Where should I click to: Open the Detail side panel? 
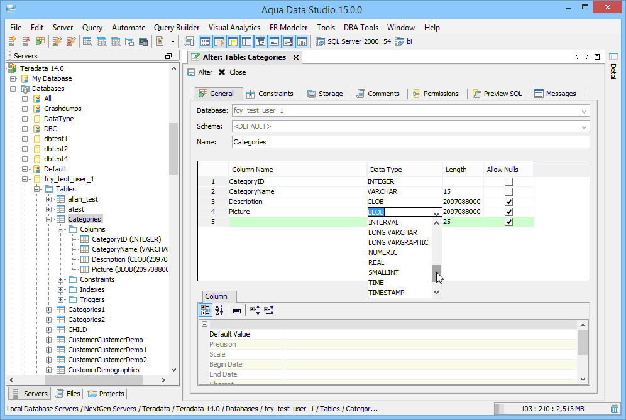click(x=613, y=68)
